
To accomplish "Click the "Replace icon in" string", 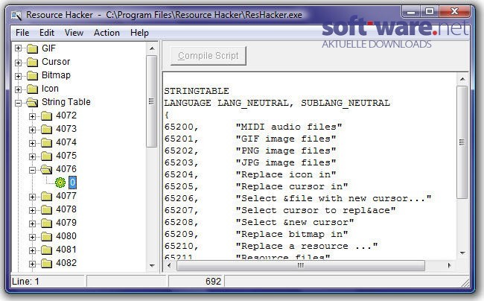I will click(286, 175).
